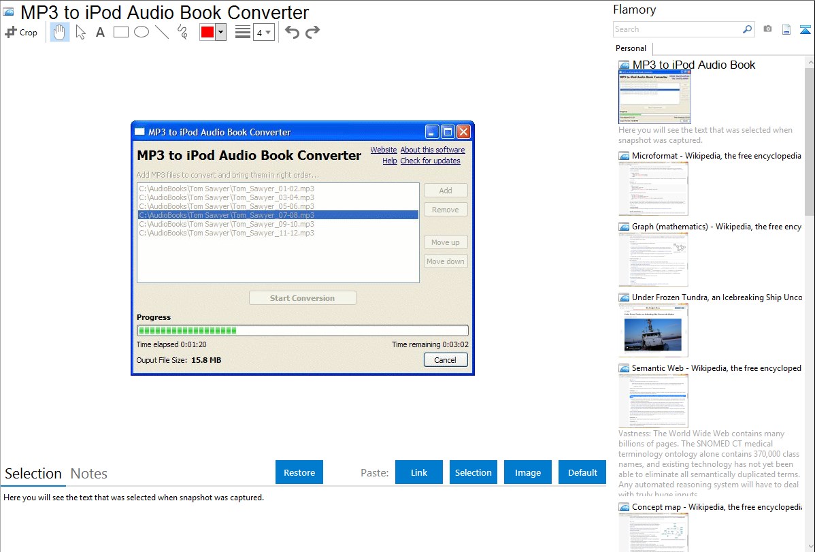Open the line width dropdown
Viewport: 815px width, 552px height.
(x=264, y=32)
